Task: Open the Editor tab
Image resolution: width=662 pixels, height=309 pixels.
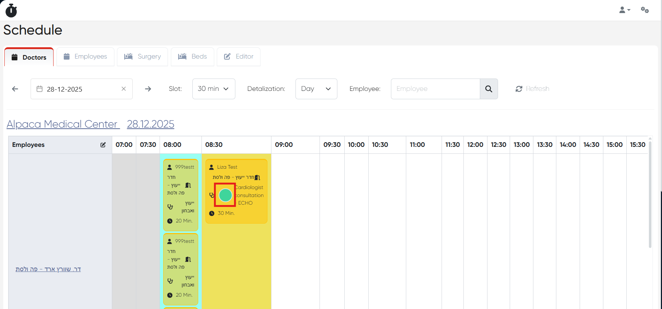Action: click(x=239, y=57)
